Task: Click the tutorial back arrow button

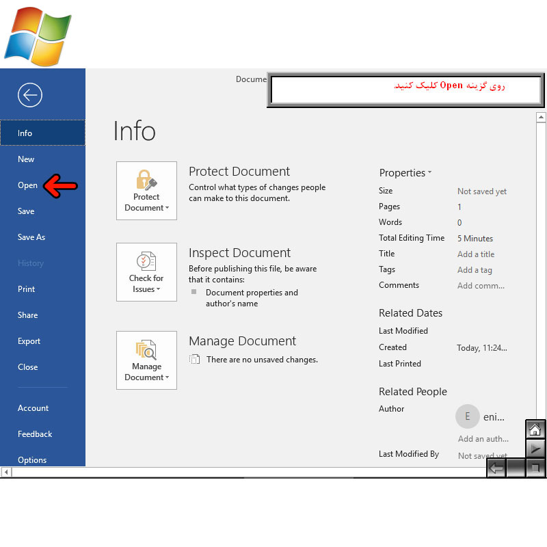Action: (x=496, y=468)
